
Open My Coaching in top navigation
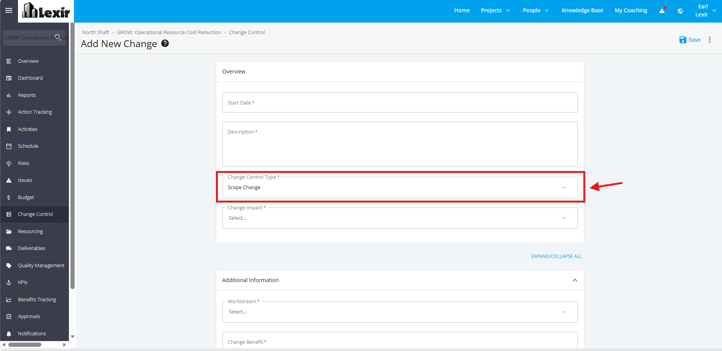coord(631,10)
